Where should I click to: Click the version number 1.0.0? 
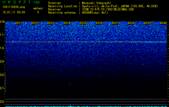(x=37, y=2)
